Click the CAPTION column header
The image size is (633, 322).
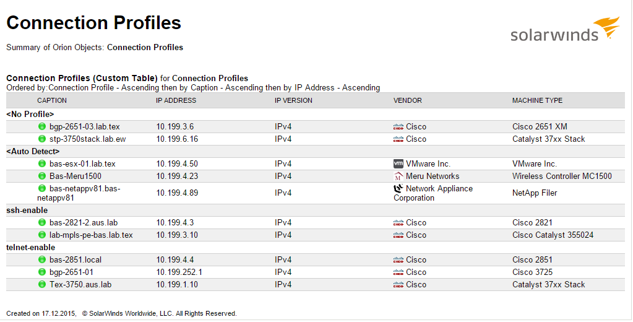52,100
